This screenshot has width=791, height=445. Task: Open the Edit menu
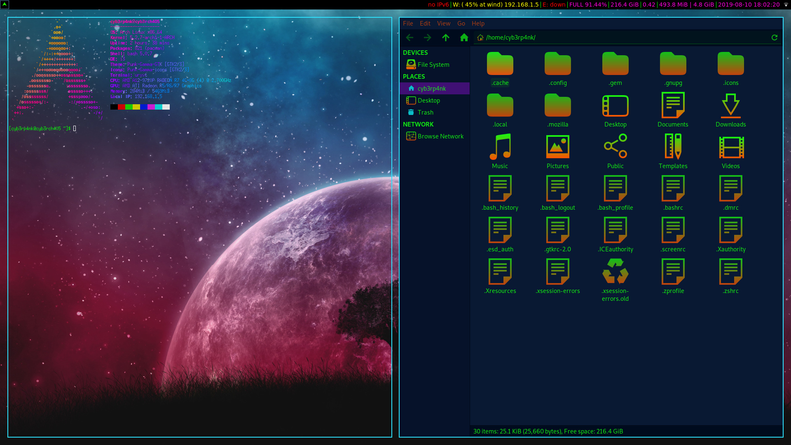tap(425, 23)
